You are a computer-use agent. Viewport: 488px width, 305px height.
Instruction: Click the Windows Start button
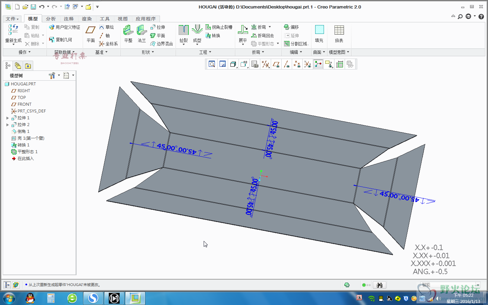[x=9, y=298]
